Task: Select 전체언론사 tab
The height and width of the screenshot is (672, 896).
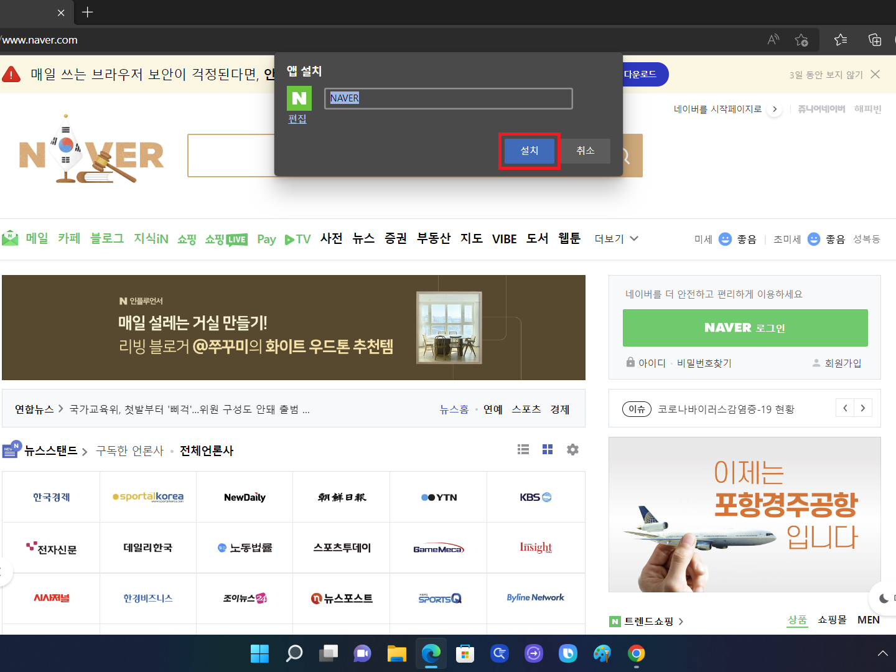Action: (x=207, y=450)
